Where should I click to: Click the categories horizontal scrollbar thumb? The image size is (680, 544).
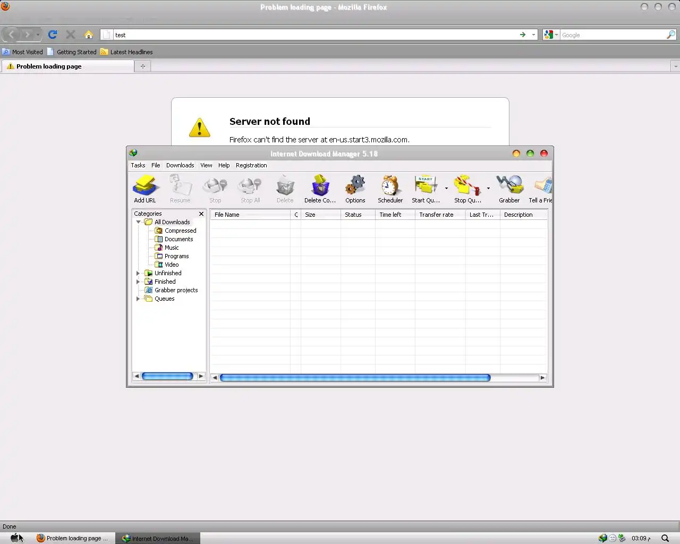[x=167, y=376]
